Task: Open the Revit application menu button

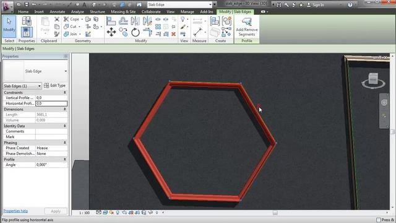Action: [7, 6]
